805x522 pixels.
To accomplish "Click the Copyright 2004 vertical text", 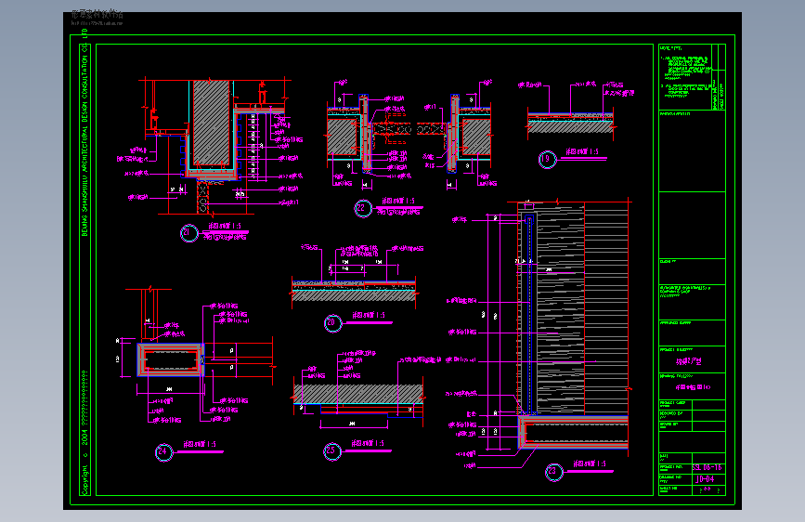I will [84, 432].
